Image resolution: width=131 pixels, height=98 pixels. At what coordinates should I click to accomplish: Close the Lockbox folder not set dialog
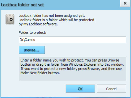click(125, 3)
